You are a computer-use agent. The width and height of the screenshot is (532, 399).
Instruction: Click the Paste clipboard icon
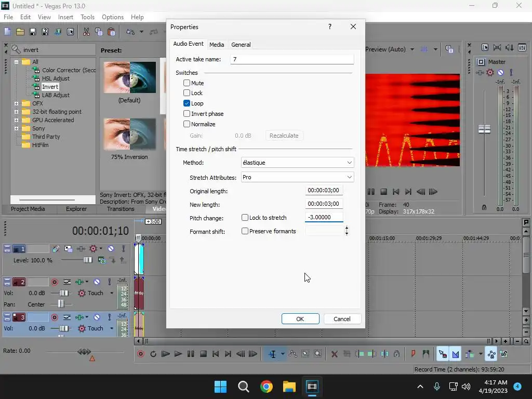(111, 32)
